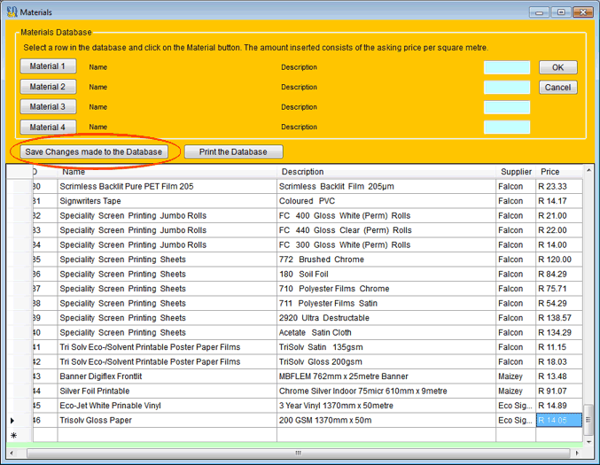Click the Supplier column header
The height and width of the screenshot is (465, 600).
516,172
